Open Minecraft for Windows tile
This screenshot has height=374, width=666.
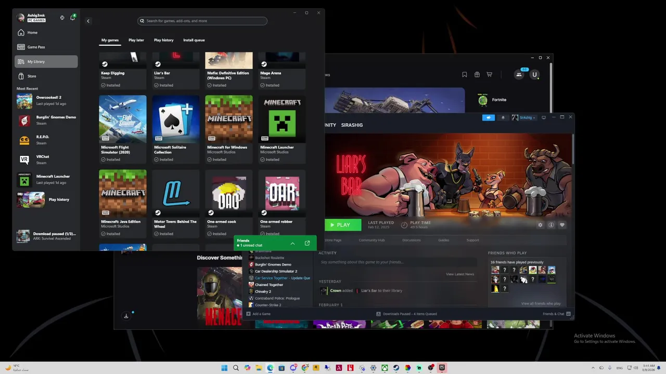(x=228, y=128)
